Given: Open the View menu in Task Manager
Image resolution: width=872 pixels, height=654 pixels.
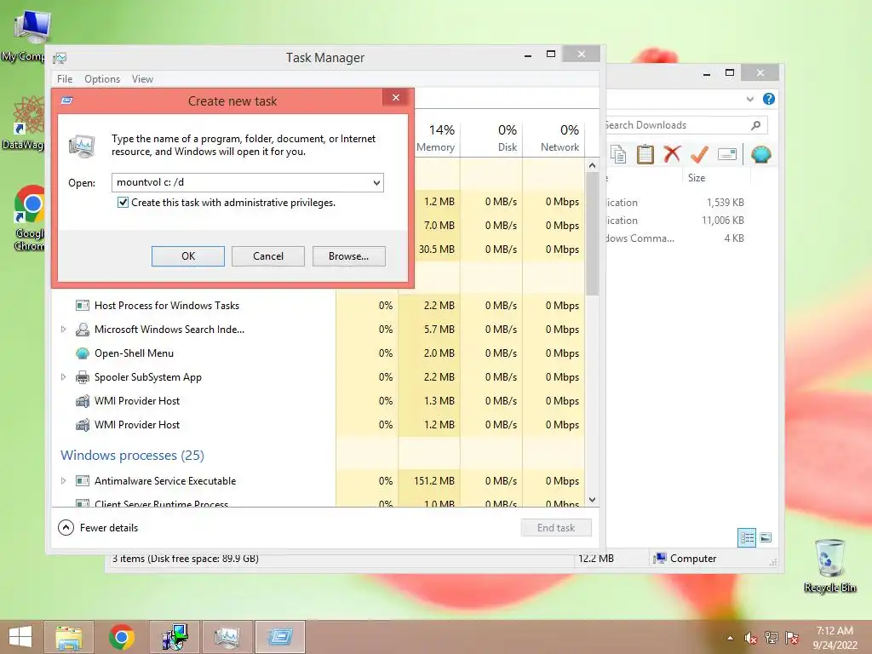Looking at the screenshot, I should tap(142, 79).
